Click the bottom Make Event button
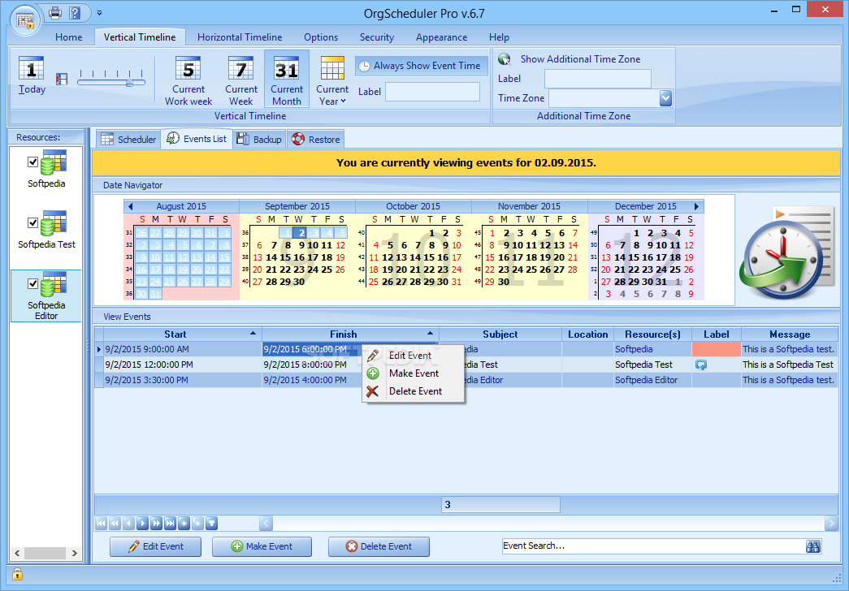This screenshot has height=591, width=849. (x=262, y=546)
